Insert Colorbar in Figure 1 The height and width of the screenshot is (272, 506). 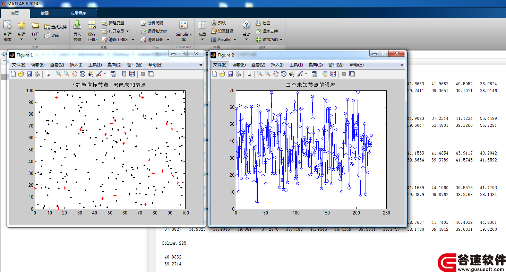point(124,74)
